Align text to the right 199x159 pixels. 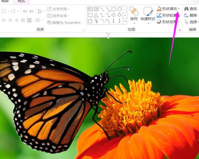pyautogui.click(x=16, y=20)
